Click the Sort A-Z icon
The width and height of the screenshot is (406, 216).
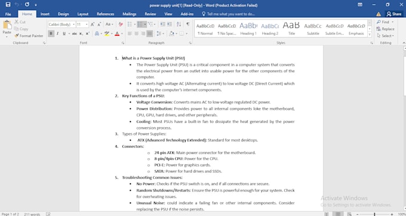(x=179, y=24)
